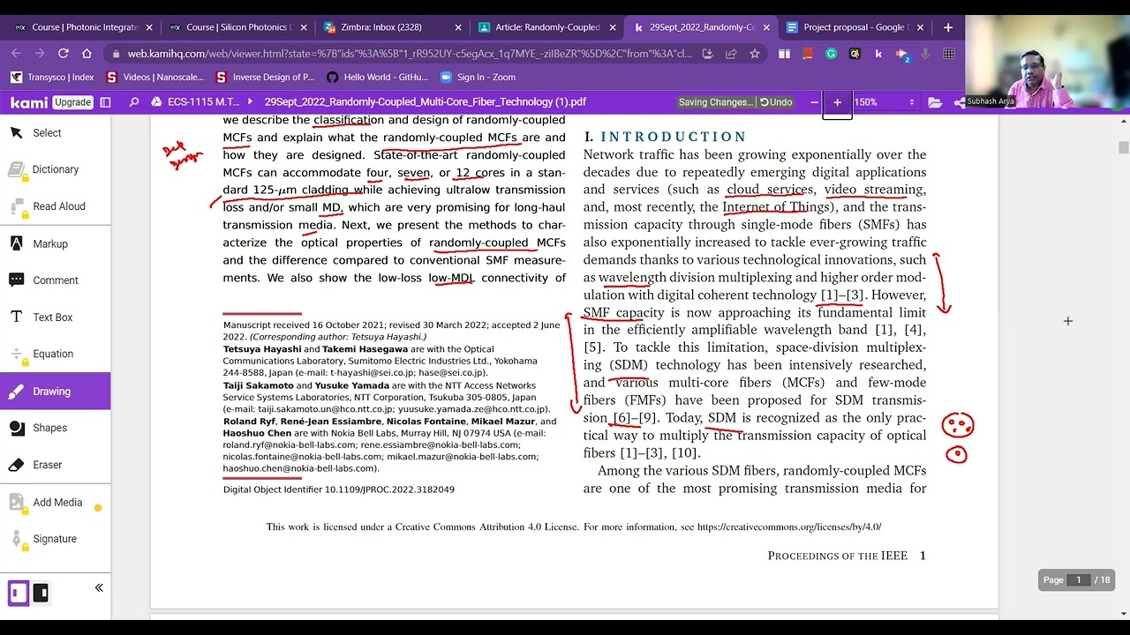This screenshot has width=1130, height=635.
Task: Zoom out with the minus button
Action: [814, 102]
